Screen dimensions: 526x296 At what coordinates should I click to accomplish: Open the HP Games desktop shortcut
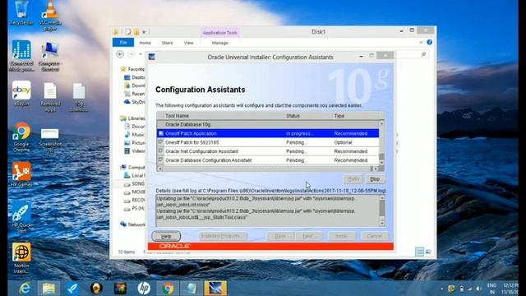21,173
